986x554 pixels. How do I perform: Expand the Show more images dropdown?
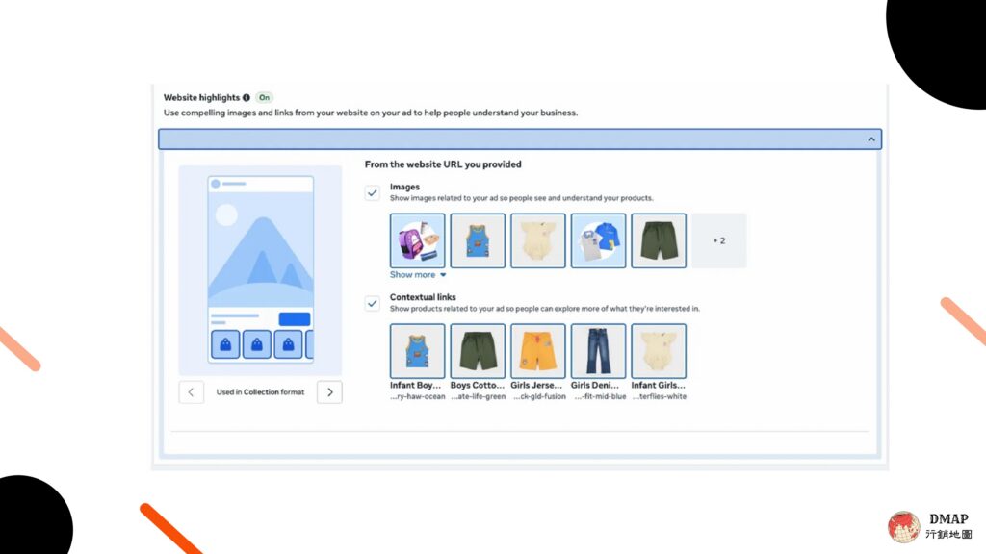[x=418, y=275]
